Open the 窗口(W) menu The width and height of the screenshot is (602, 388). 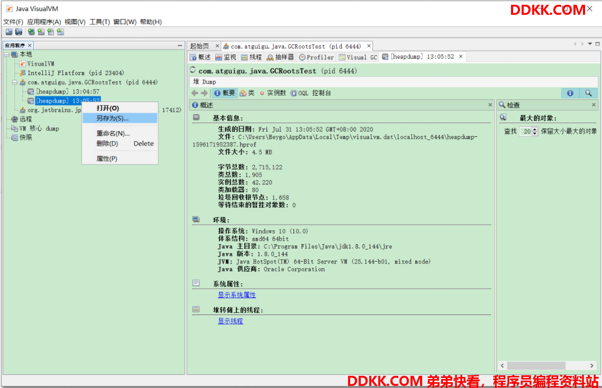tap(125, 22)
